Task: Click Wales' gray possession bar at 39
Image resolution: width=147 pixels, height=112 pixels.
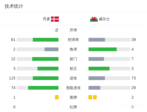Action: (97, 40)
